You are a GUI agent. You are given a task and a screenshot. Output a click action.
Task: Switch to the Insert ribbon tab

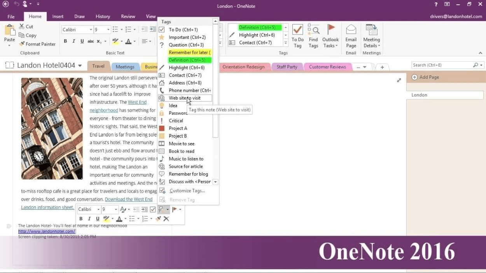tap(58, 17)
